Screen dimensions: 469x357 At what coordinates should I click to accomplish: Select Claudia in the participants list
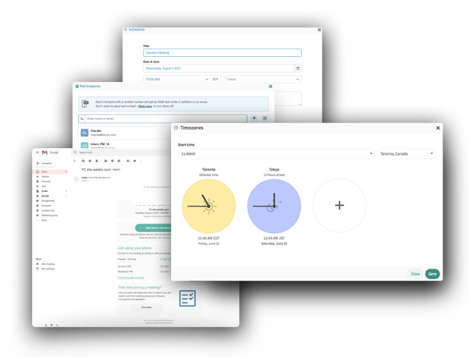[x=126, y=132]
